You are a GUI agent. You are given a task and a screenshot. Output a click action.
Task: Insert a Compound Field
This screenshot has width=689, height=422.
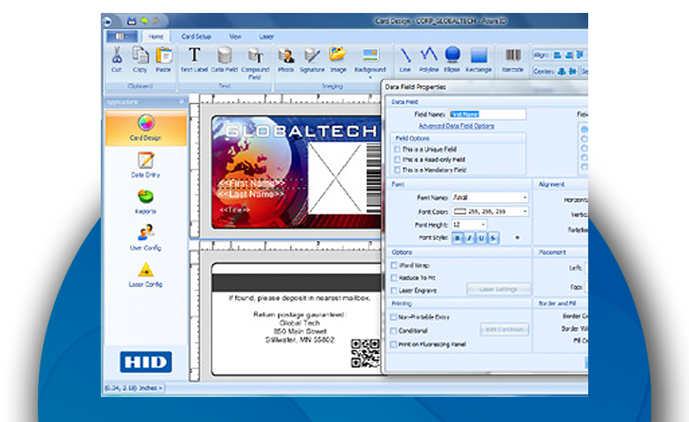pyautogui.click(x=255, y=63)
